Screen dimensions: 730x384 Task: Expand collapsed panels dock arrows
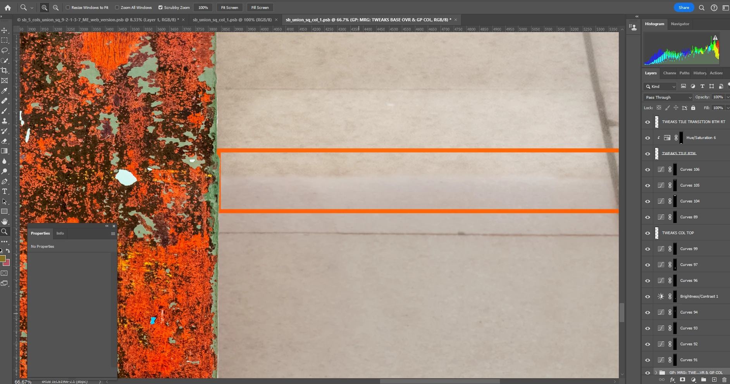[x=637, y=17]
